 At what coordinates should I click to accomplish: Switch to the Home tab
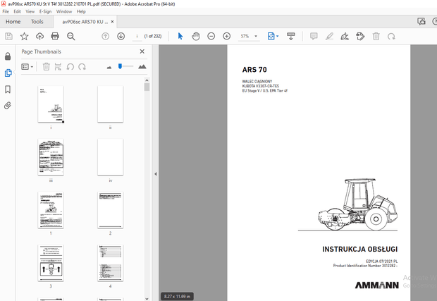point(13,22)
